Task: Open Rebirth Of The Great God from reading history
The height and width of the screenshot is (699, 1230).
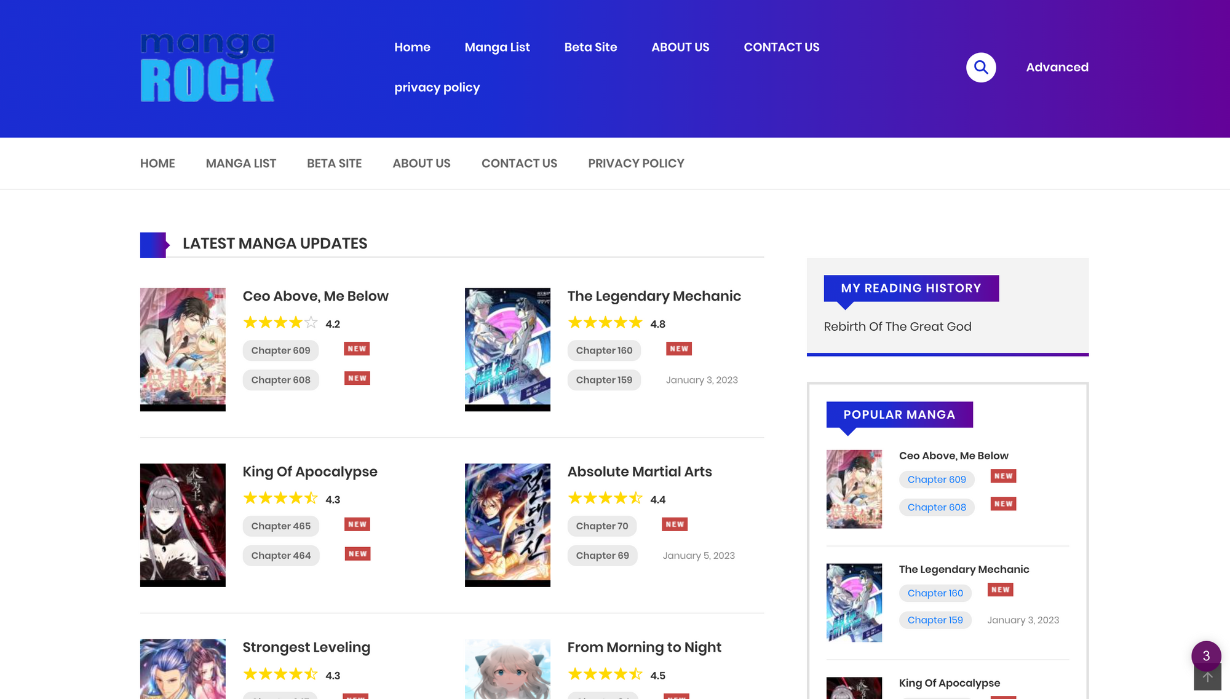Action: pos(897,326)
